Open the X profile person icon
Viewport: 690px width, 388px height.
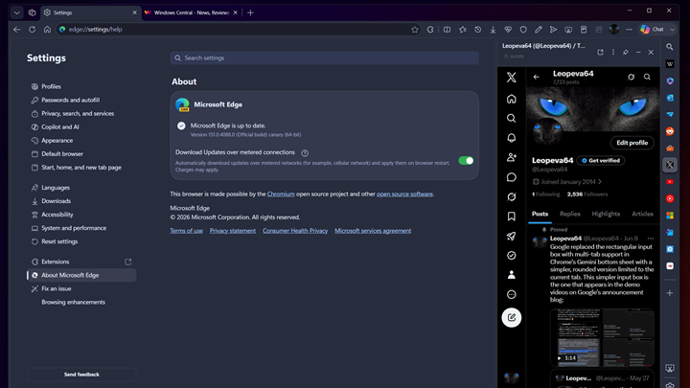click(511, 275)
